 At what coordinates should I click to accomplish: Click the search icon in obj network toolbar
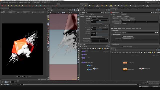(106, 49)
